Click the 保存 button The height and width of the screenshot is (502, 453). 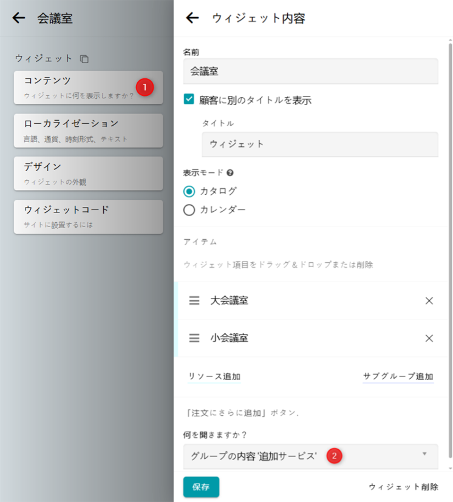point(201,487)
